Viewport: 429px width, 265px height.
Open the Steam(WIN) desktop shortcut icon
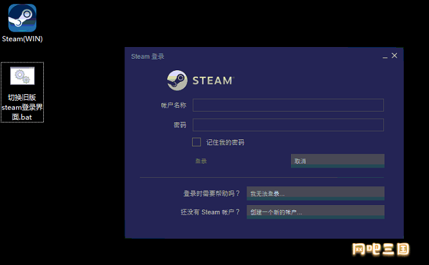pos(22,18)
